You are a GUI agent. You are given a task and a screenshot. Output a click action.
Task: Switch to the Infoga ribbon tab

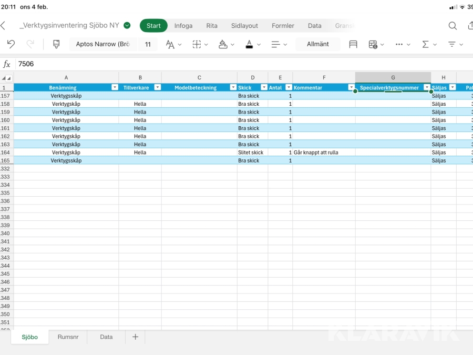click(x=183, y=26)
